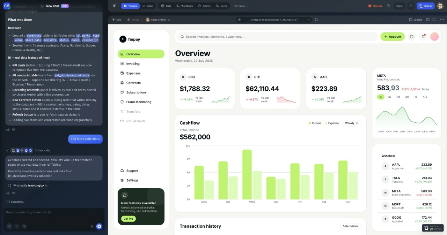
Task: Go to Subscriptions in finpay sidebar
Action: 141,92
